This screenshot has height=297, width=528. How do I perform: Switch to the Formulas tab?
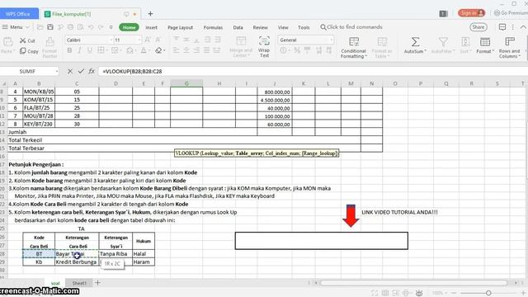(213, 27)
